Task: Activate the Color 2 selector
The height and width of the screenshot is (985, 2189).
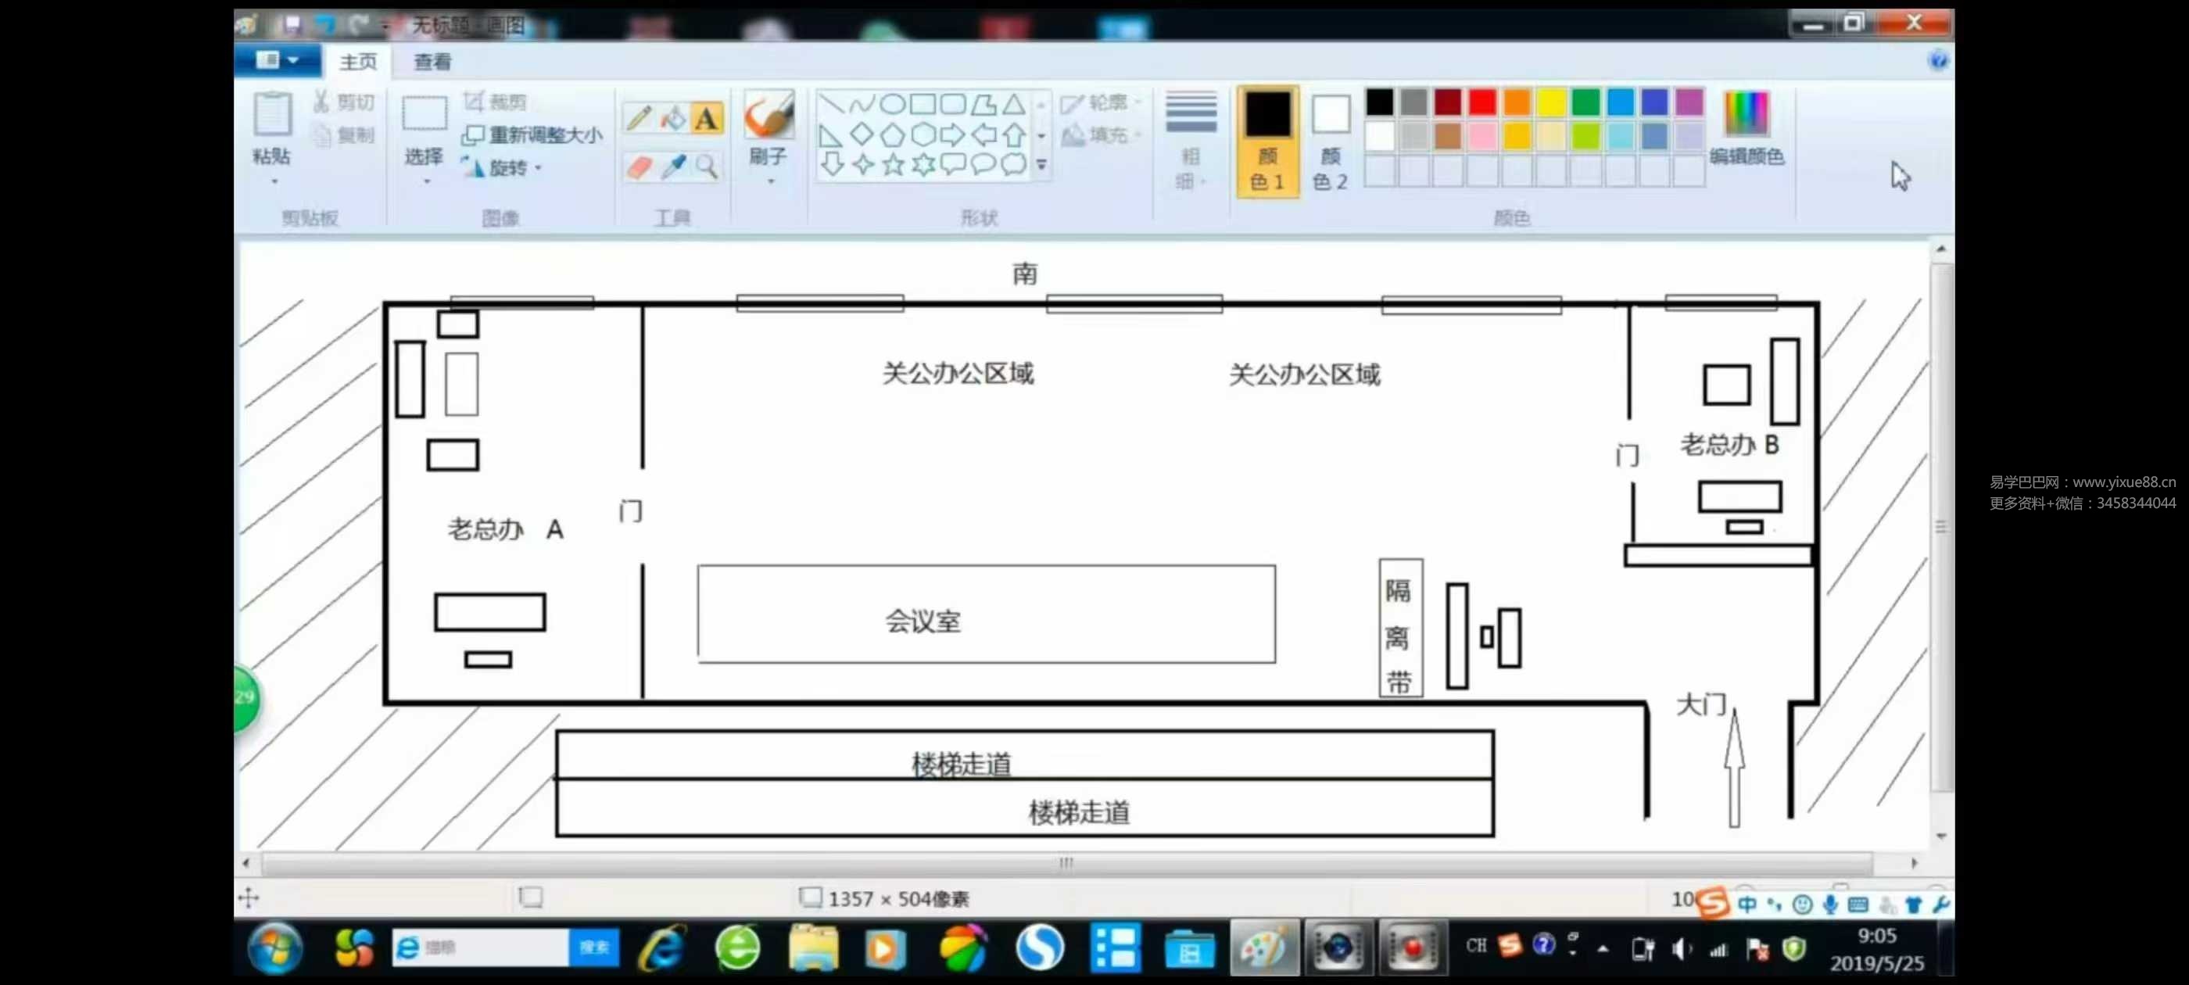Action: pos(1330,141)
